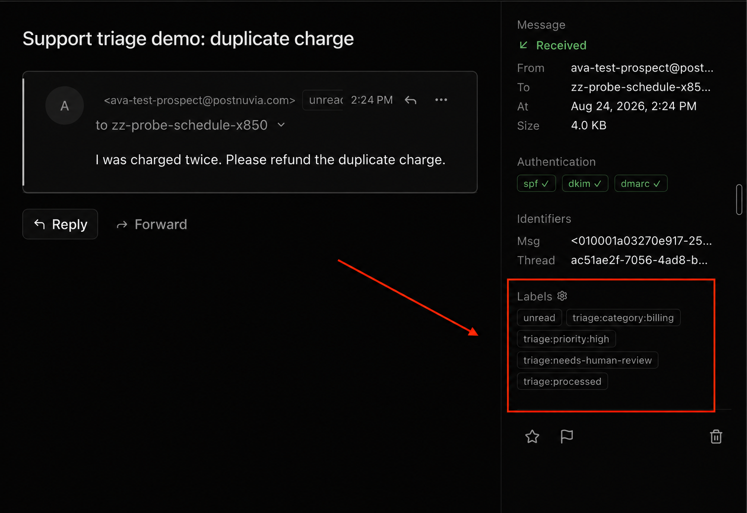Select the triage:priority:high label

[566, 339]
